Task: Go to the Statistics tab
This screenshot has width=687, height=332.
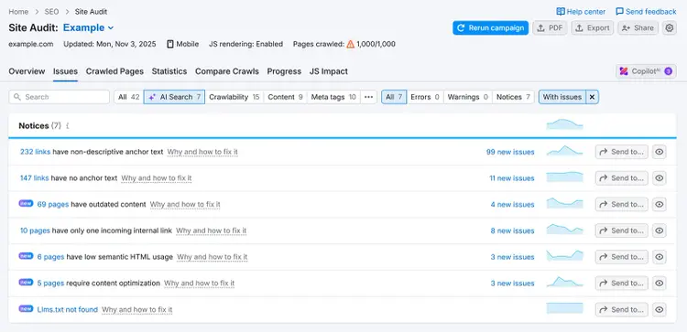Action: point(169,71)
